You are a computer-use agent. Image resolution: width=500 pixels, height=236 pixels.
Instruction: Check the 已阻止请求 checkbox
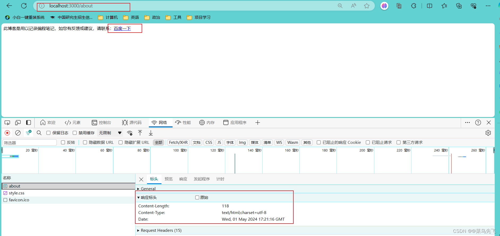pos(368,143)
